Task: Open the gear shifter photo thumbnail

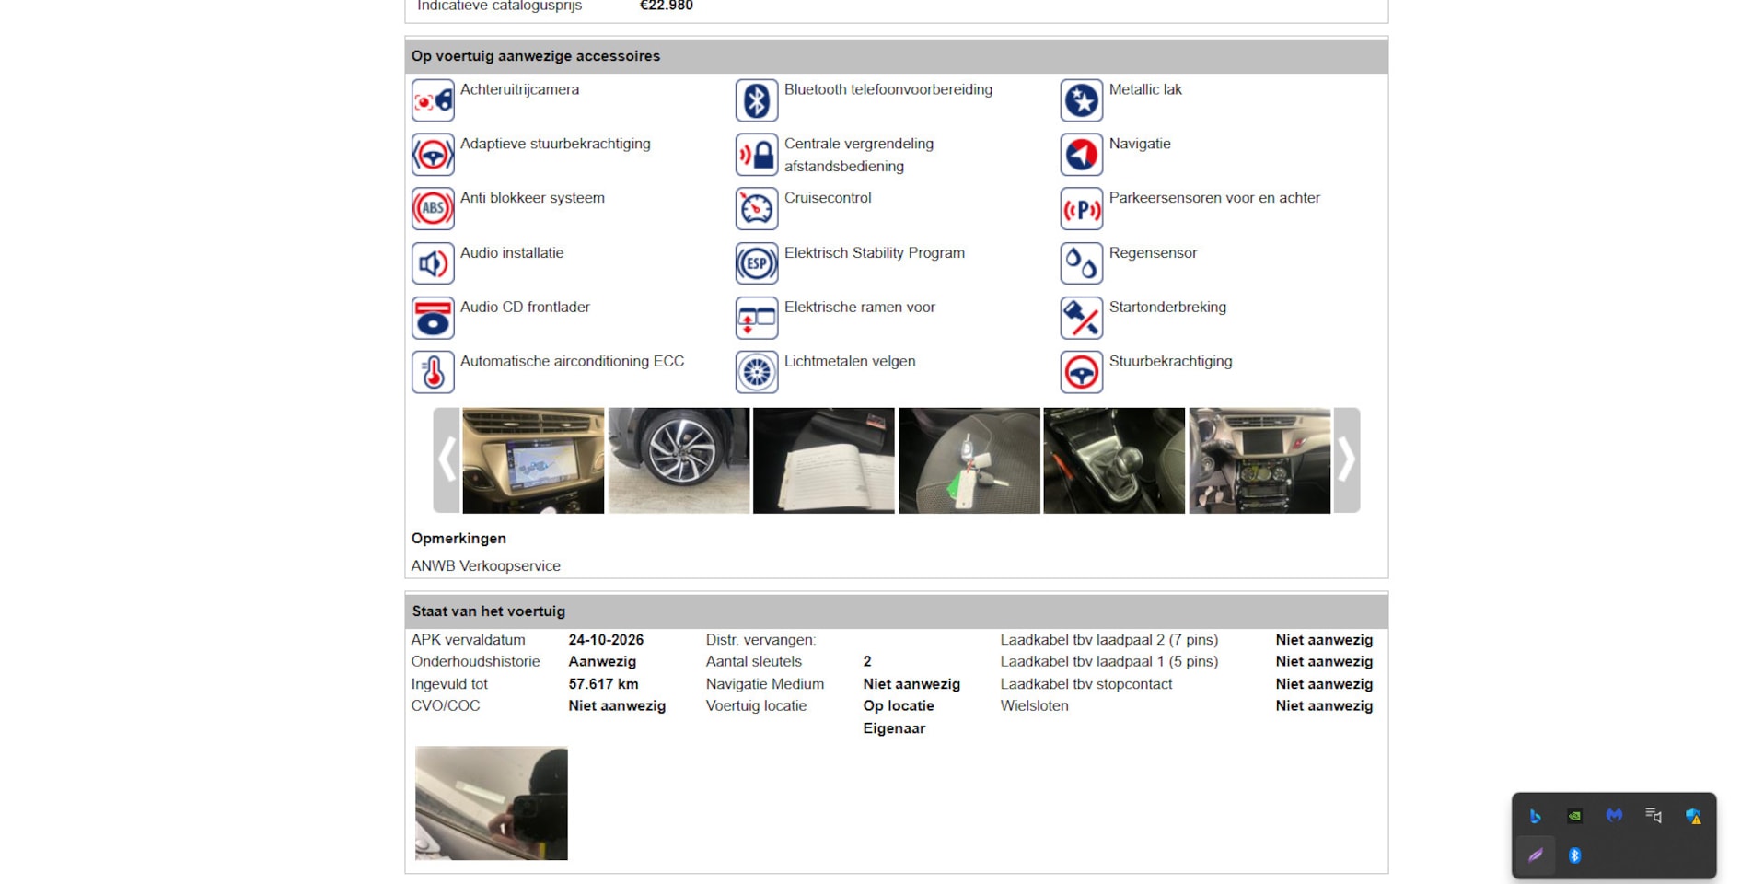Action: (x=1114, y=460)
